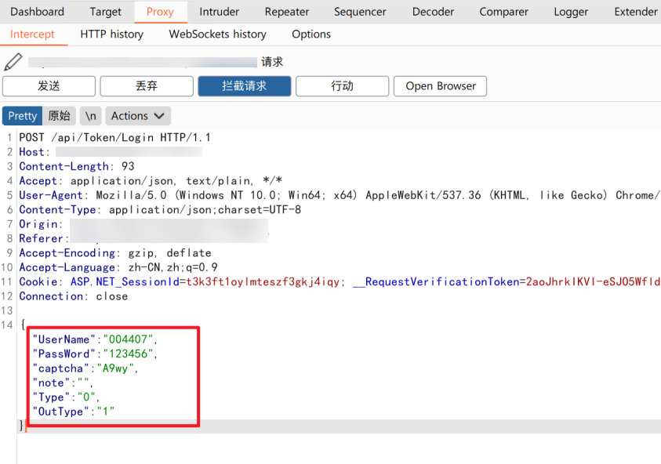This screenshot has width=661, height=464.
Task: Expand the Actions dropdown
Action: click(x=137, y=116)
